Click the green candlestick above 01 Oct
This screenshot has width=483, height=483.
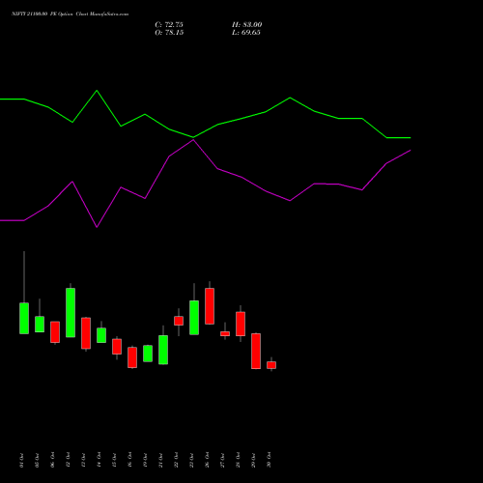[24, 318]
